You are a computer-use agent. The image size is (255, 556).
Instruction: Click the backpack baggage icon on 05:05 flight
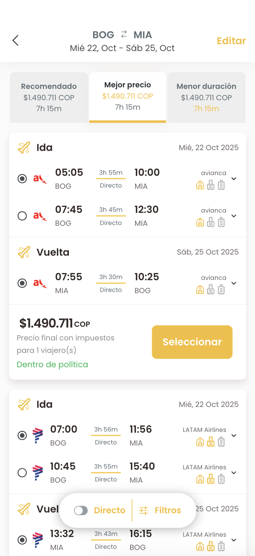[x=200, y=185]
